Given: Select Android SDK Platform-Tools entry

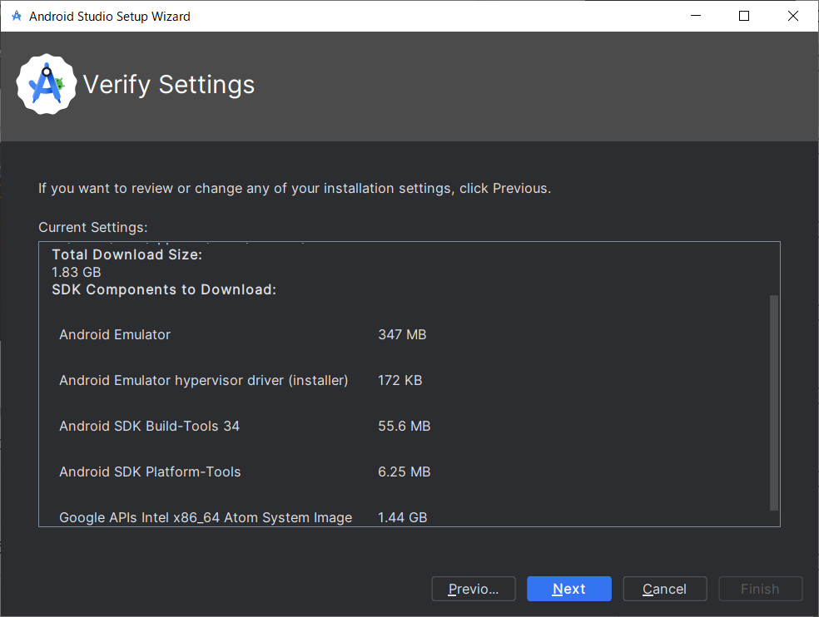Looking at the screenshot, I should (150, 471).
